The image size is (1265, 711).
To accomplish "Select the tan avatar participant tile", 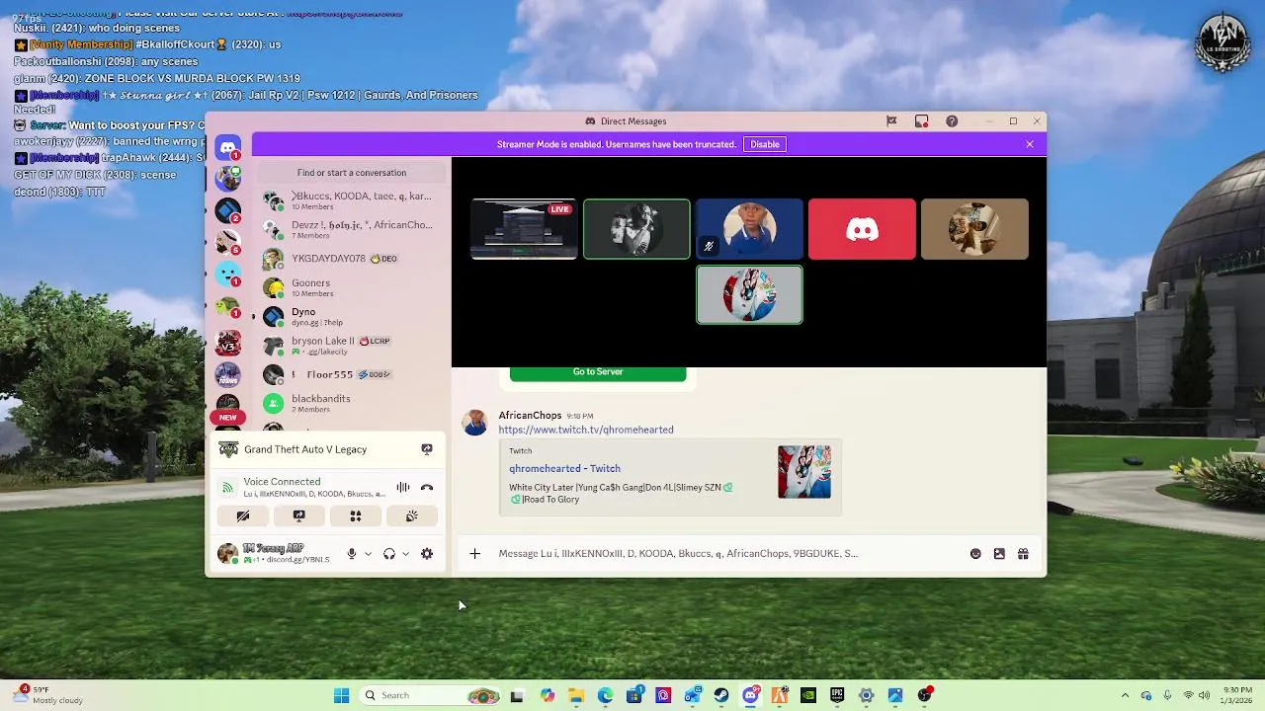I will (974, 229).
